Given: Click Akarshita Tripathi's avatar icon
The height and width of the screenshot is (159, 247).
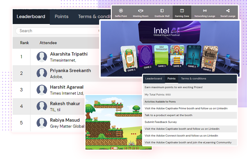Looking at the screenshot, I should (x=42, y=57).
